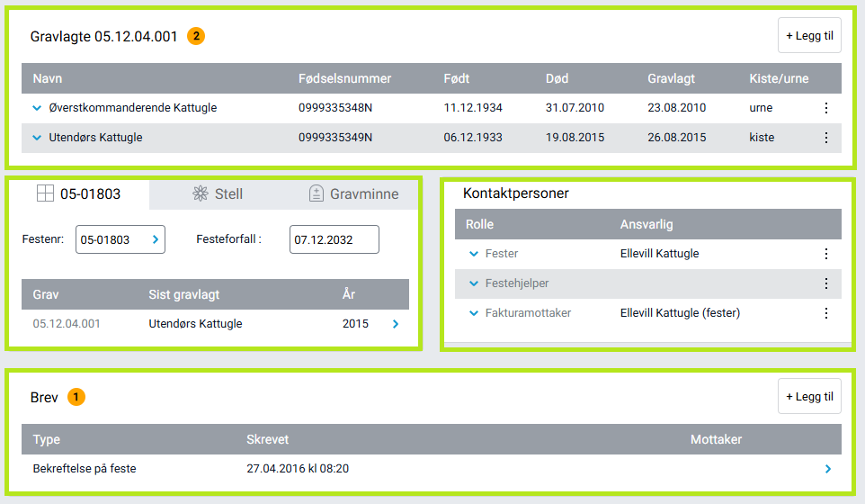This screenshot has width=865, height=504.
Task: Click the Rolle column header
Action: pyautogui.click(x=479, y=224)
